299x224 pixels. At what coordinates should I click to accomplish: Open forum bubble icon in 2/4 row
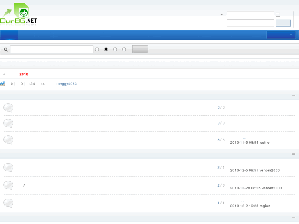pyautogui.click(x=8, y=168)
